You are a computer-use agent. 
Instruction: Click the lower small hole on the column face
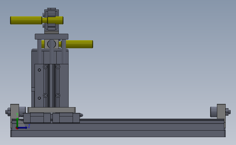[x=39, y=98]
